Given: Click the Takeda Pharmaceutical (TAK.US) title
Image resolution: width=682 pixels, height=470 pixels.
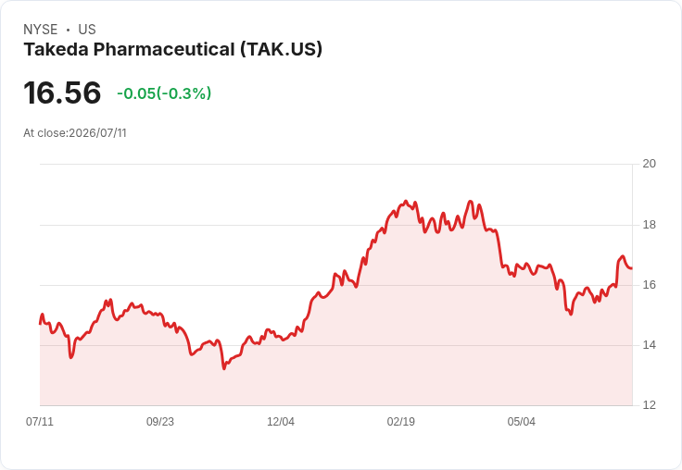Looking at the screenshot, I should pyautogui.click(x=173, y=49).
